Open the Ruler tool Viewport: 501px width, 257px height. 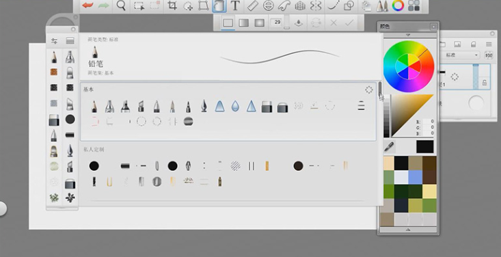pos(252,5)
